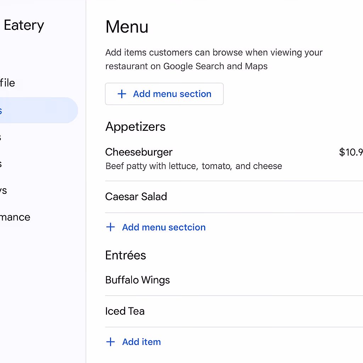Click the Add item link below Iced Tea
Image resolution: width=363 pixels, height=363 pixels.
[x=133, y=342]
